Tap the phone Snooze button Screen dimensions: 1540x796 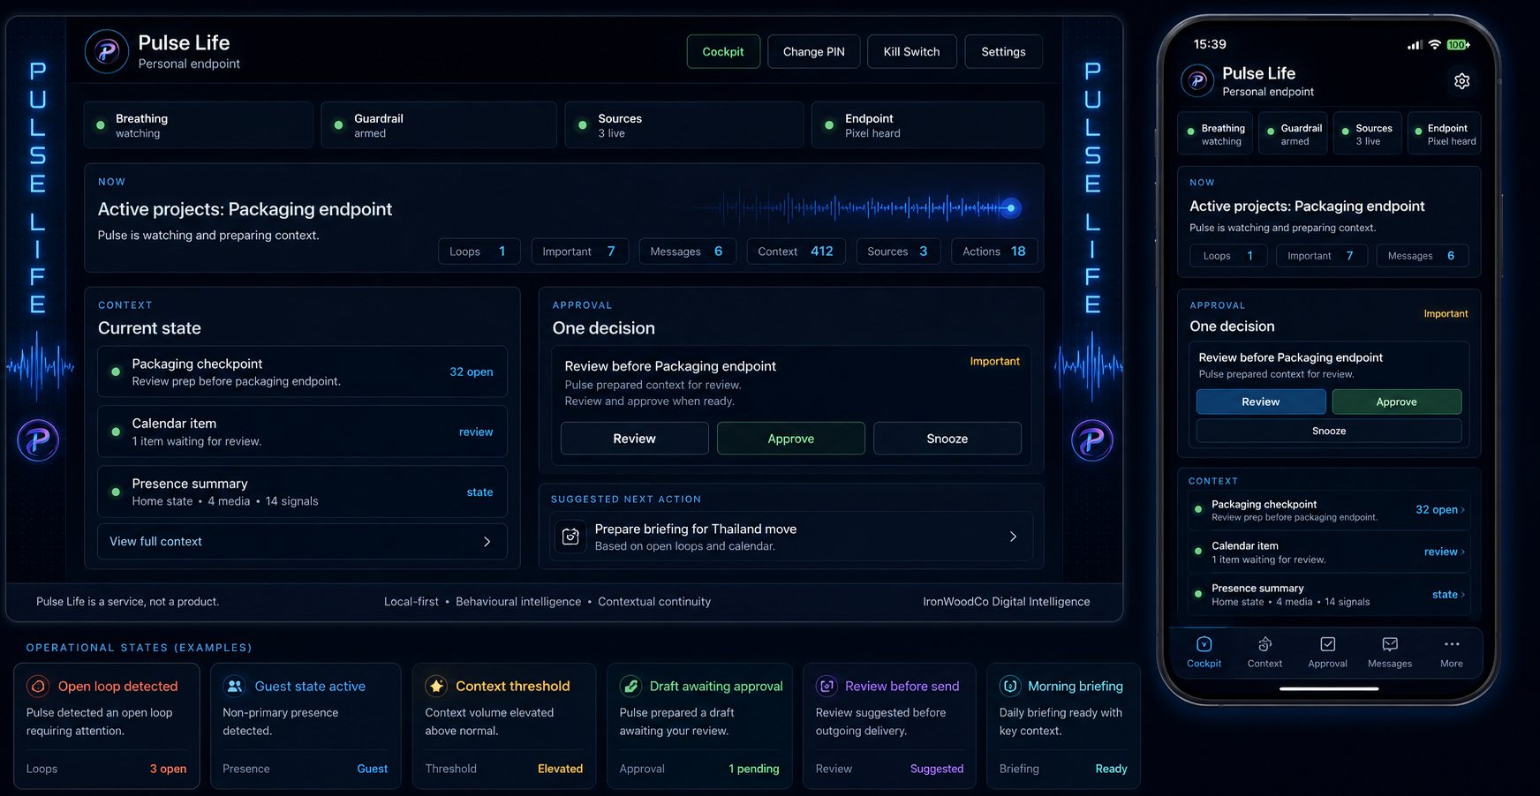(1329, 431)
